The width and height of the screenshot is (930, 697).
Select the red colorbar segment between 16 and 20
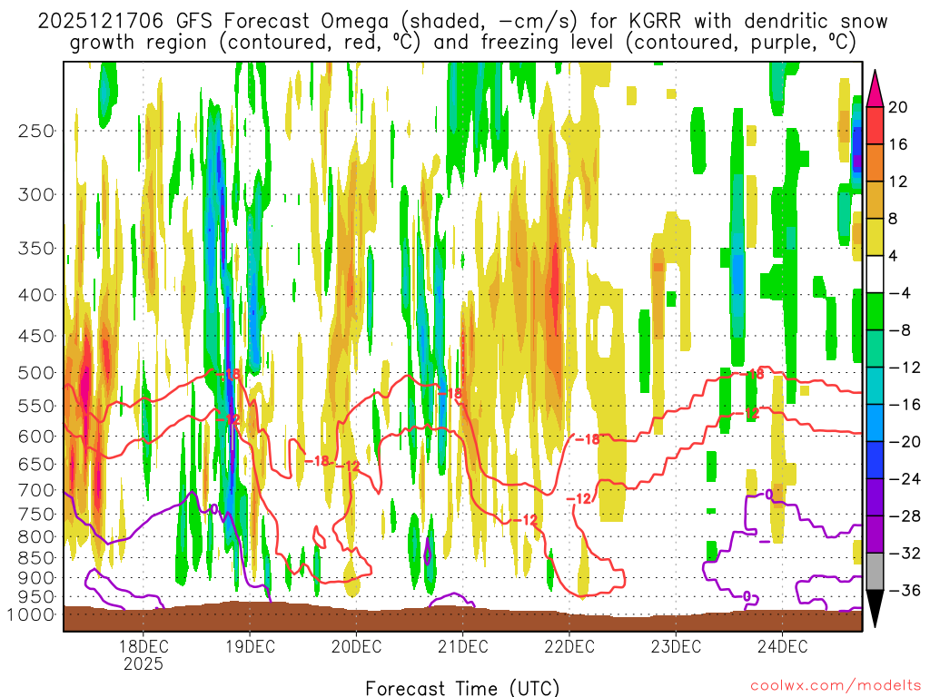click(x=876, y=125)
